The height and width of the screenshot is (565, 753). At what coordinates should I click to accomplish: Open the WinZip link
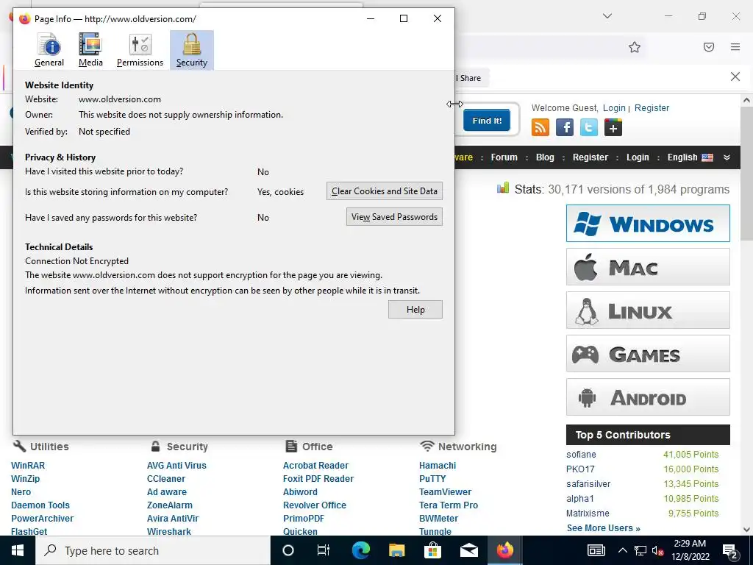coord(26,478)
